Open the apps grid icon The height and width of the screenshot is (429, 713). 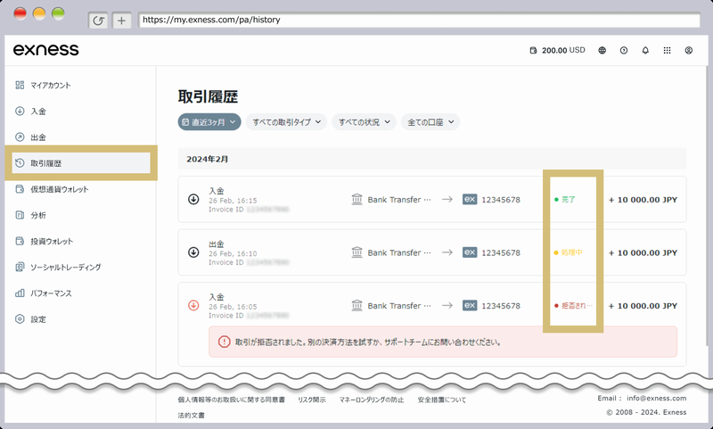click(x=667, y=51)
